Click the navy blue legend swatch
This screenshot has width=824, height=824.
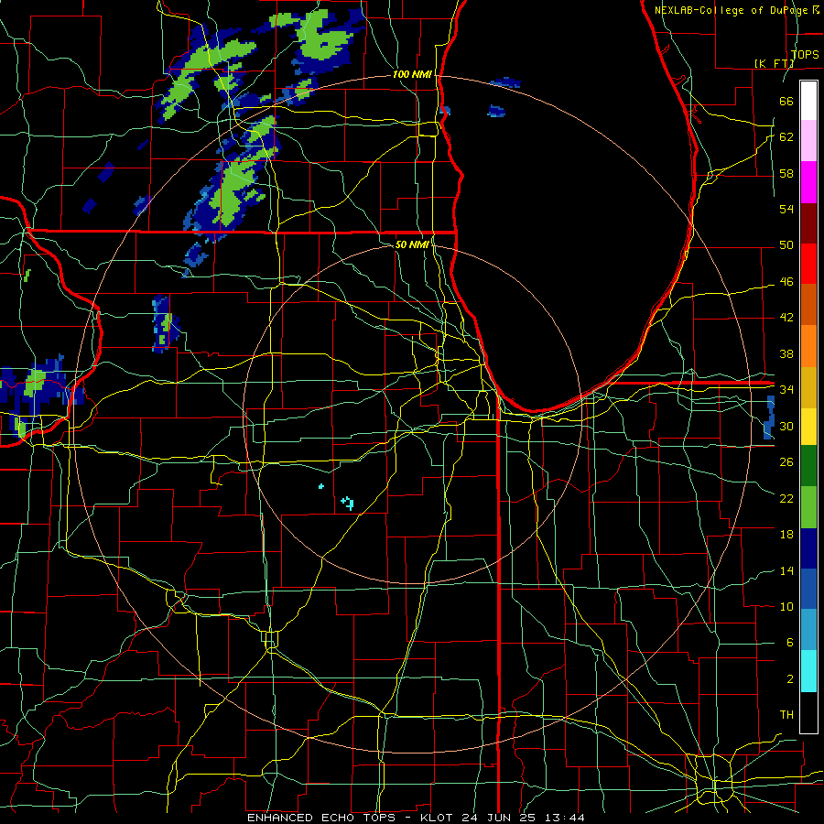808,548
